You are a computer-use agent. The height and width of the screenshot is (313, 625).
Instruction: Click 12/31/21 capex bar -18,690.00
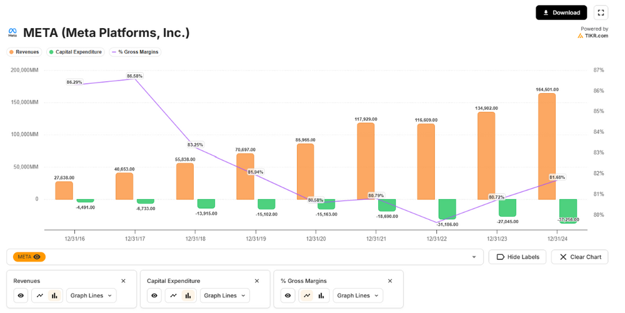point(387,205)
